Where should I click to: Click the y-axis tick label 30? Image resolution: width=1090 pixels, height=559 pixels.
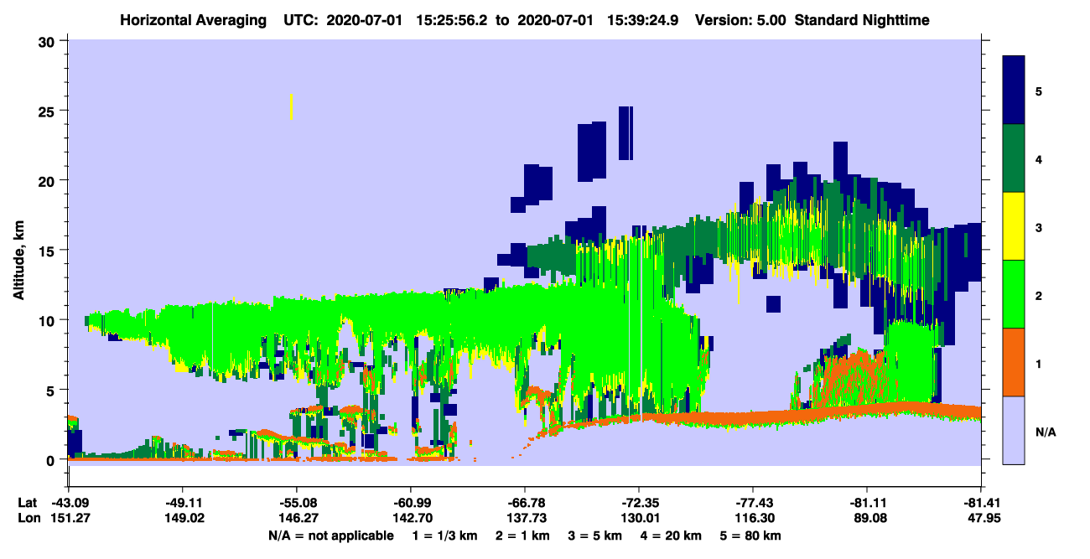tap(49, 41)
